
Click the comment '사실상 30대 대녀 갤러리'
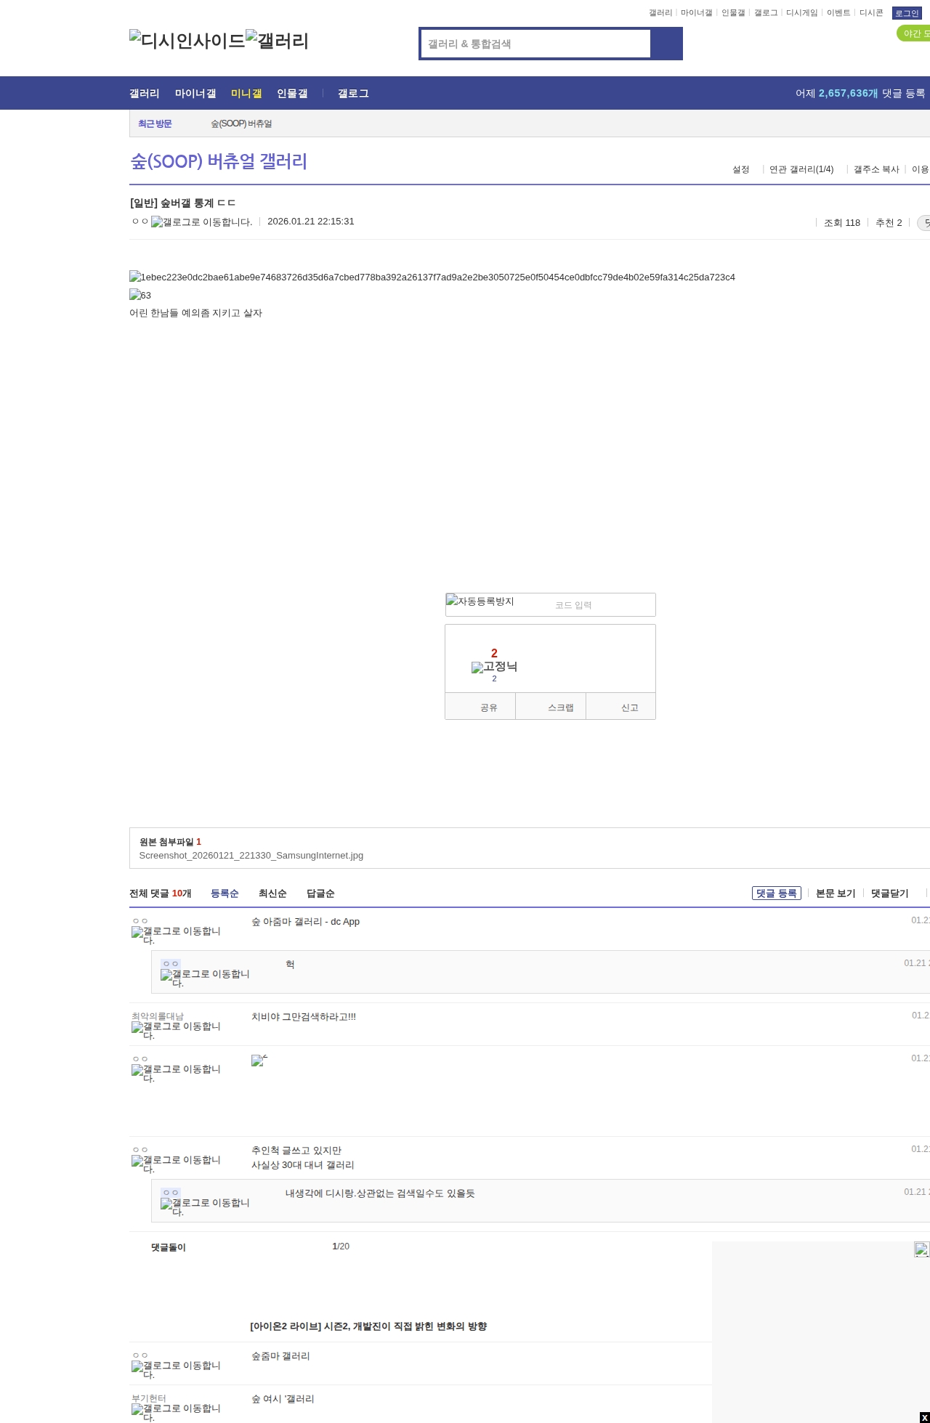click(x=303, y=1164)
